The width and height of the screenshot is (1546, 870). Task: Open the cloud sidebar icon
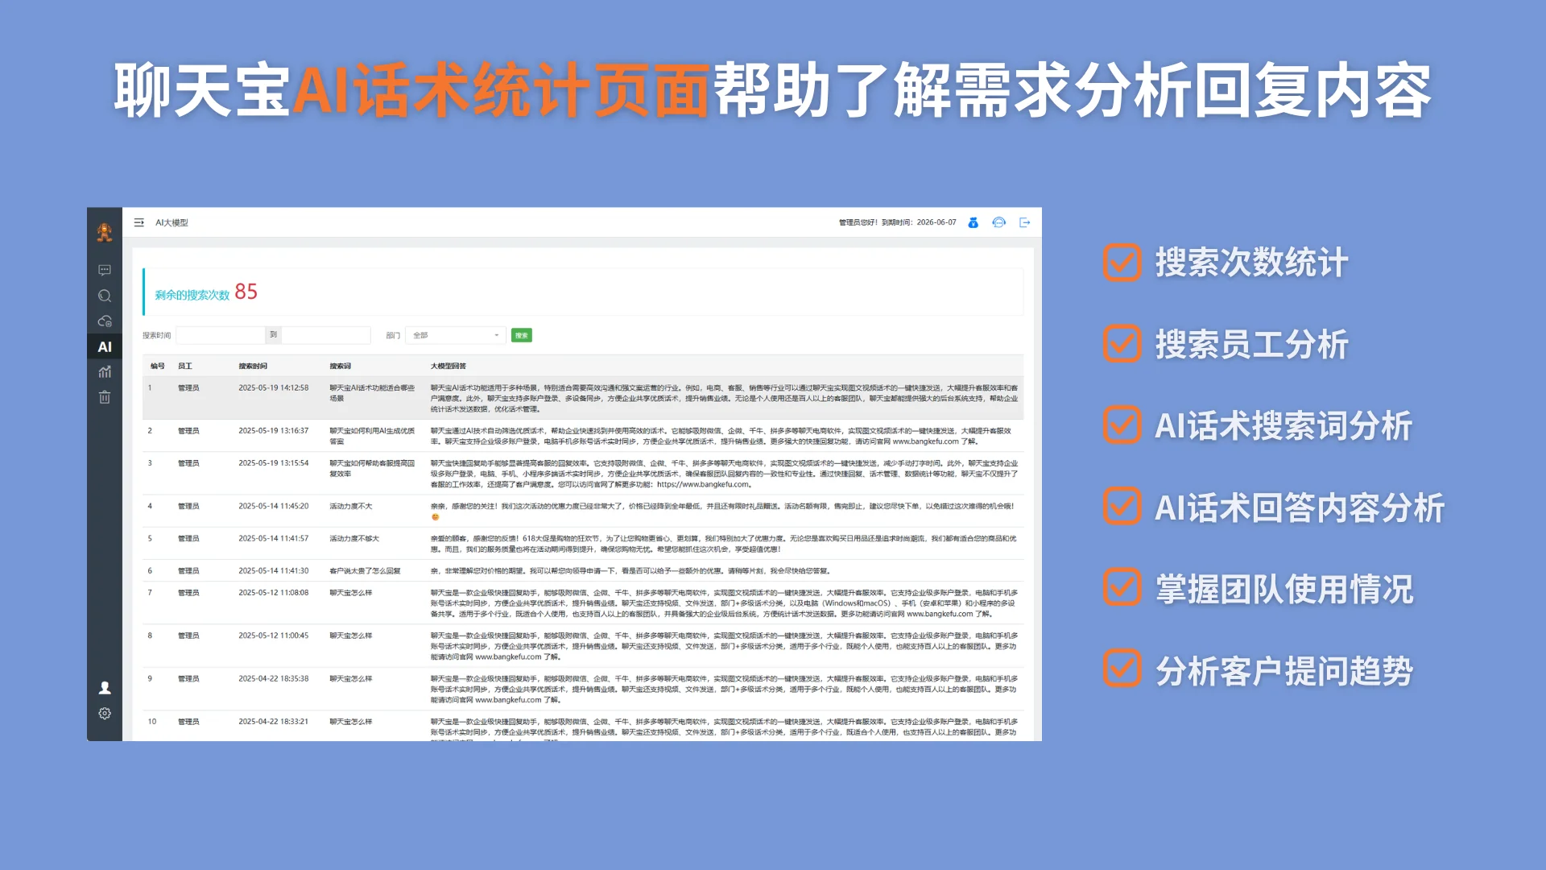click(x=105, y=321)
